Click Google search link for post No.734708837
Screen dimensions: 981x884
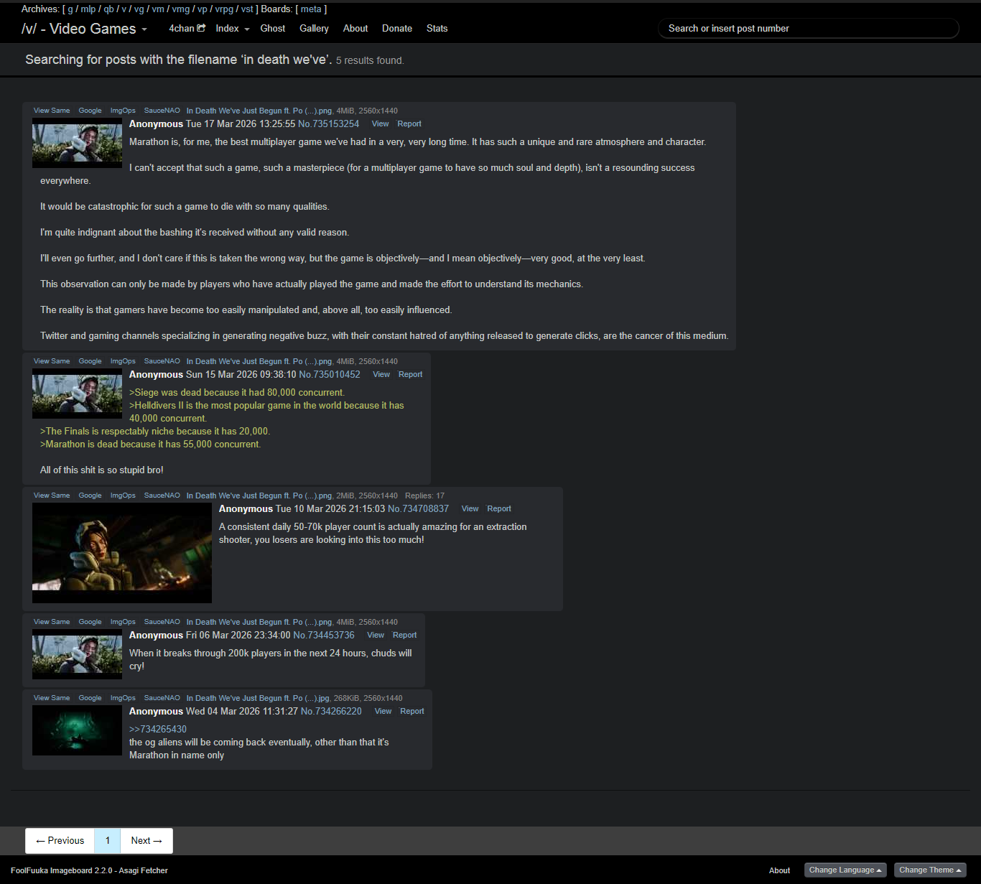[90, 495]
